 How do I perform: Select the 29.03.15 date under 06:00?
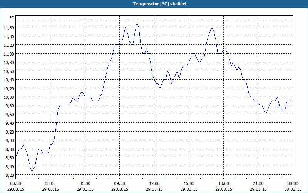[85, 189]
